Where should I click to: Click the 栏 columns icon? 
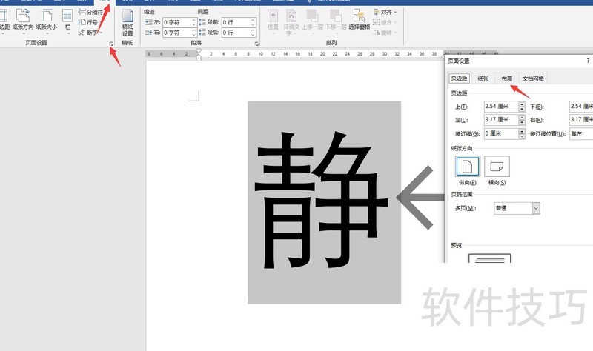[67, 18]
